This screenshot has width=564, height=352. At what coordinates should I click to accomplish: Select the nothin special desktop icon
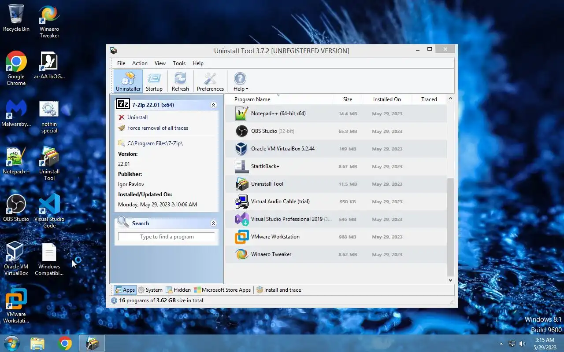49,117
